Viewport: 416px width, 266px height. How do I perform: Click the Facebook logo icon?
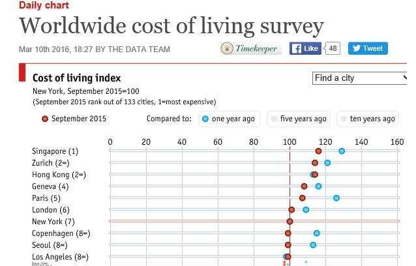click(x=297, y=48)
